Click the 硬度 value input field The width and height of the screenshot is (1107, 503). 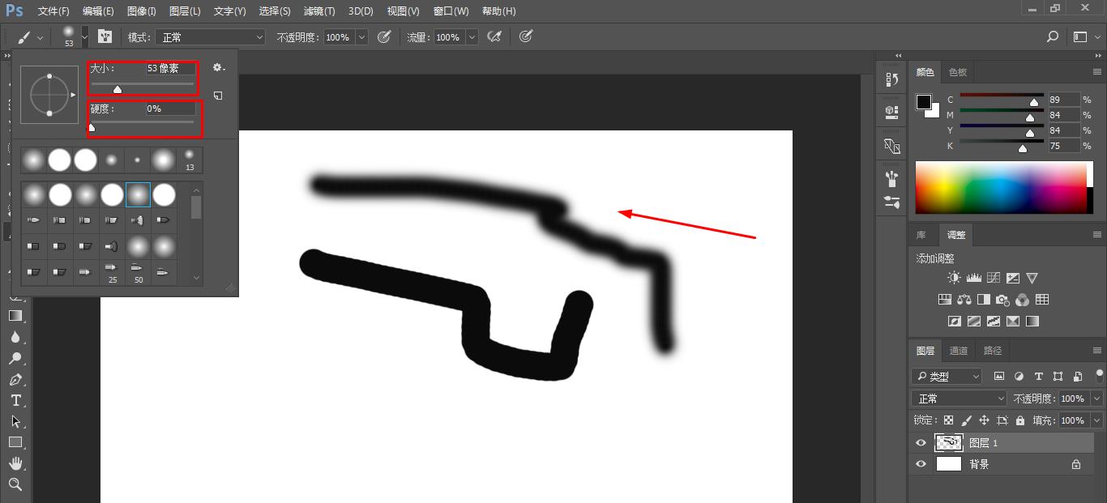(x=170, y=109)
